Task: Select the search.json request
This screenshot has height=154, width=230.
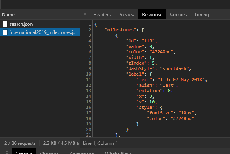Action: pos(40,24)
